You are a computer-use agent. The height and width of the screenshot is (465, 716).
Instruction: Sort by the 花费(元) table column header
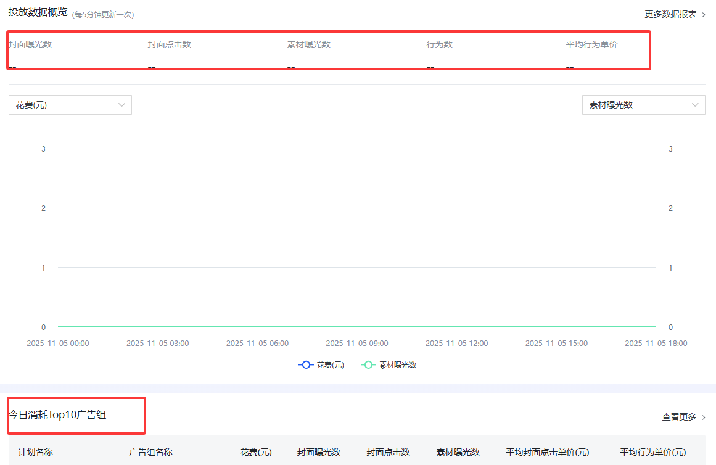256,451
